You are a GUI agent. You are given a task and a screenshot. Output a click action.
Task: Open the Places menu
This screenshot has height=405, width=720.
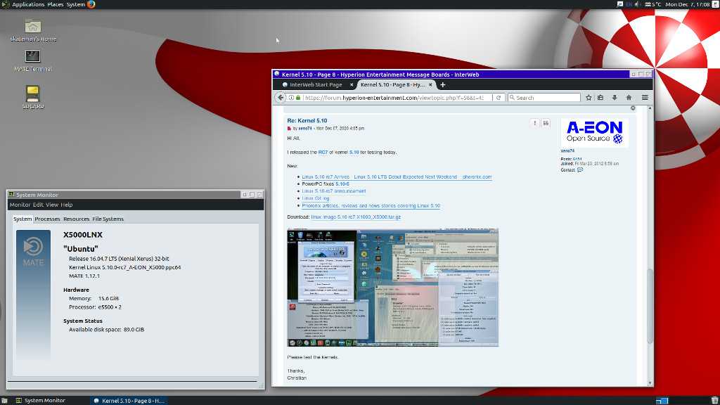(55, 5)
